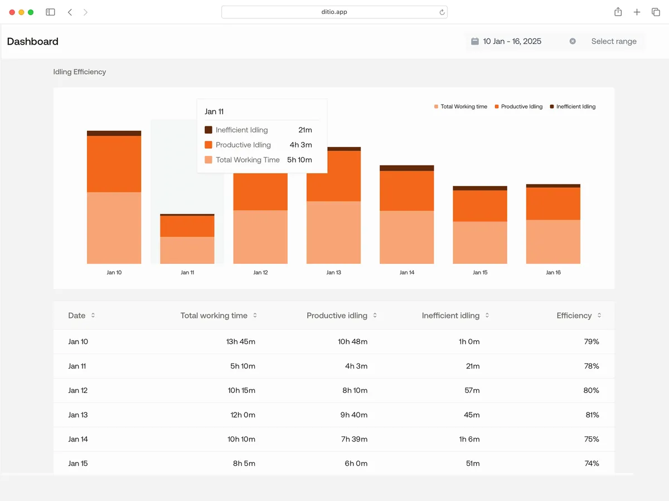Toggle Productive Idling legend item

coord(518,106)
